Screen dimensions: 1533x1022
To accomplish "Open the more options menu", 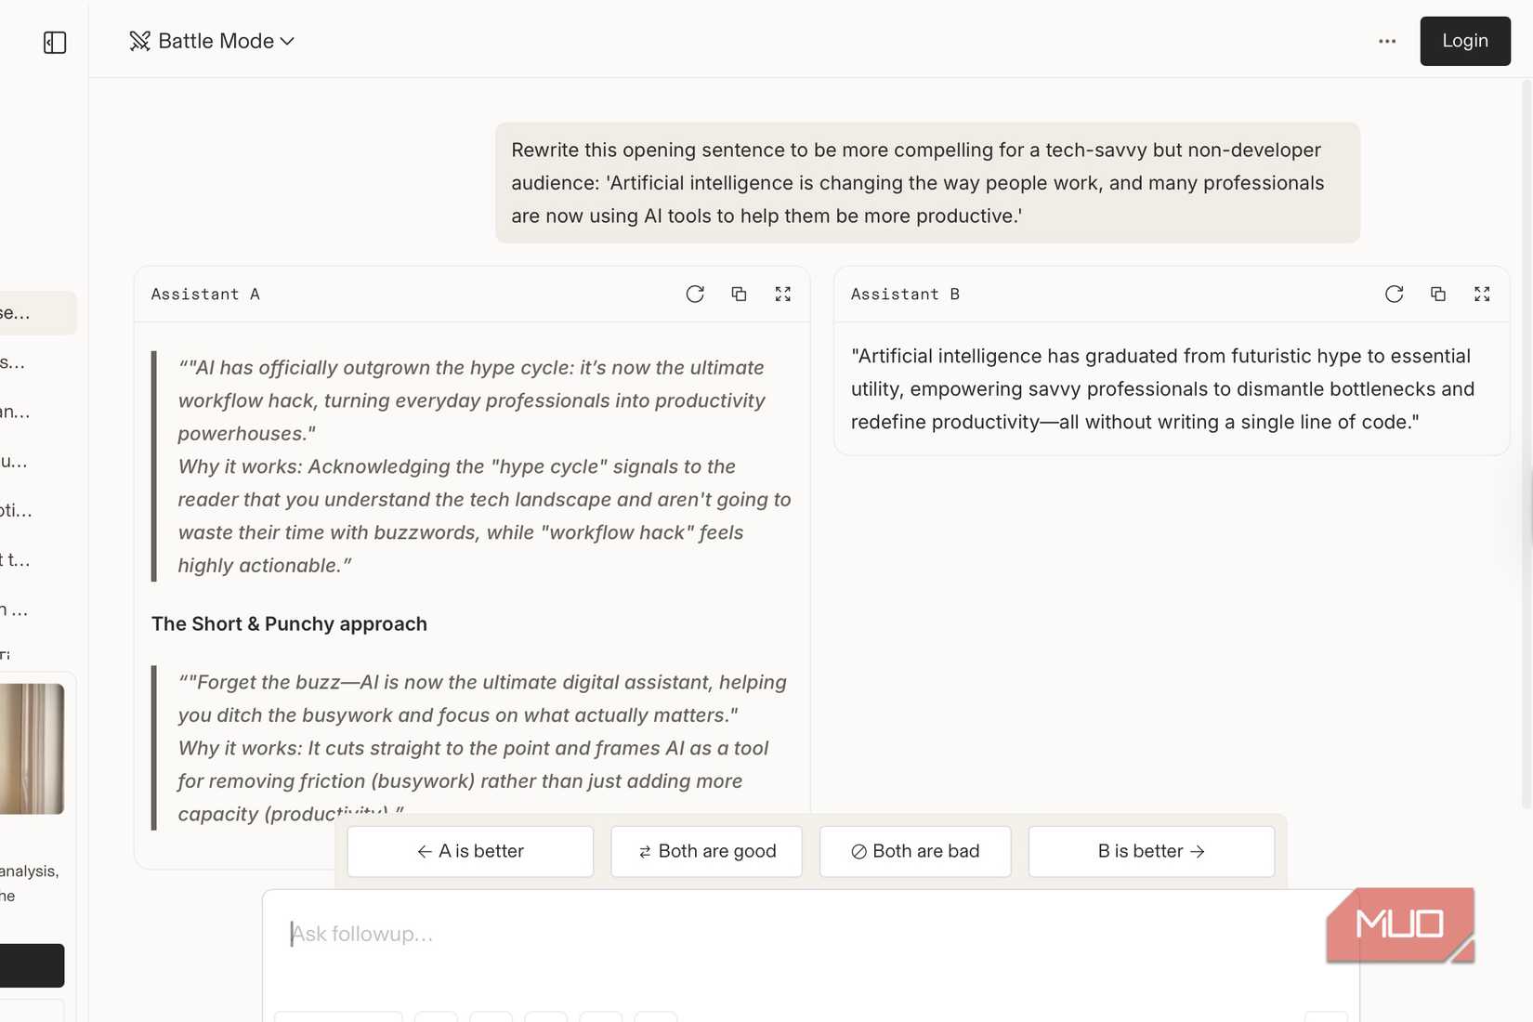I will [1386, 41].
